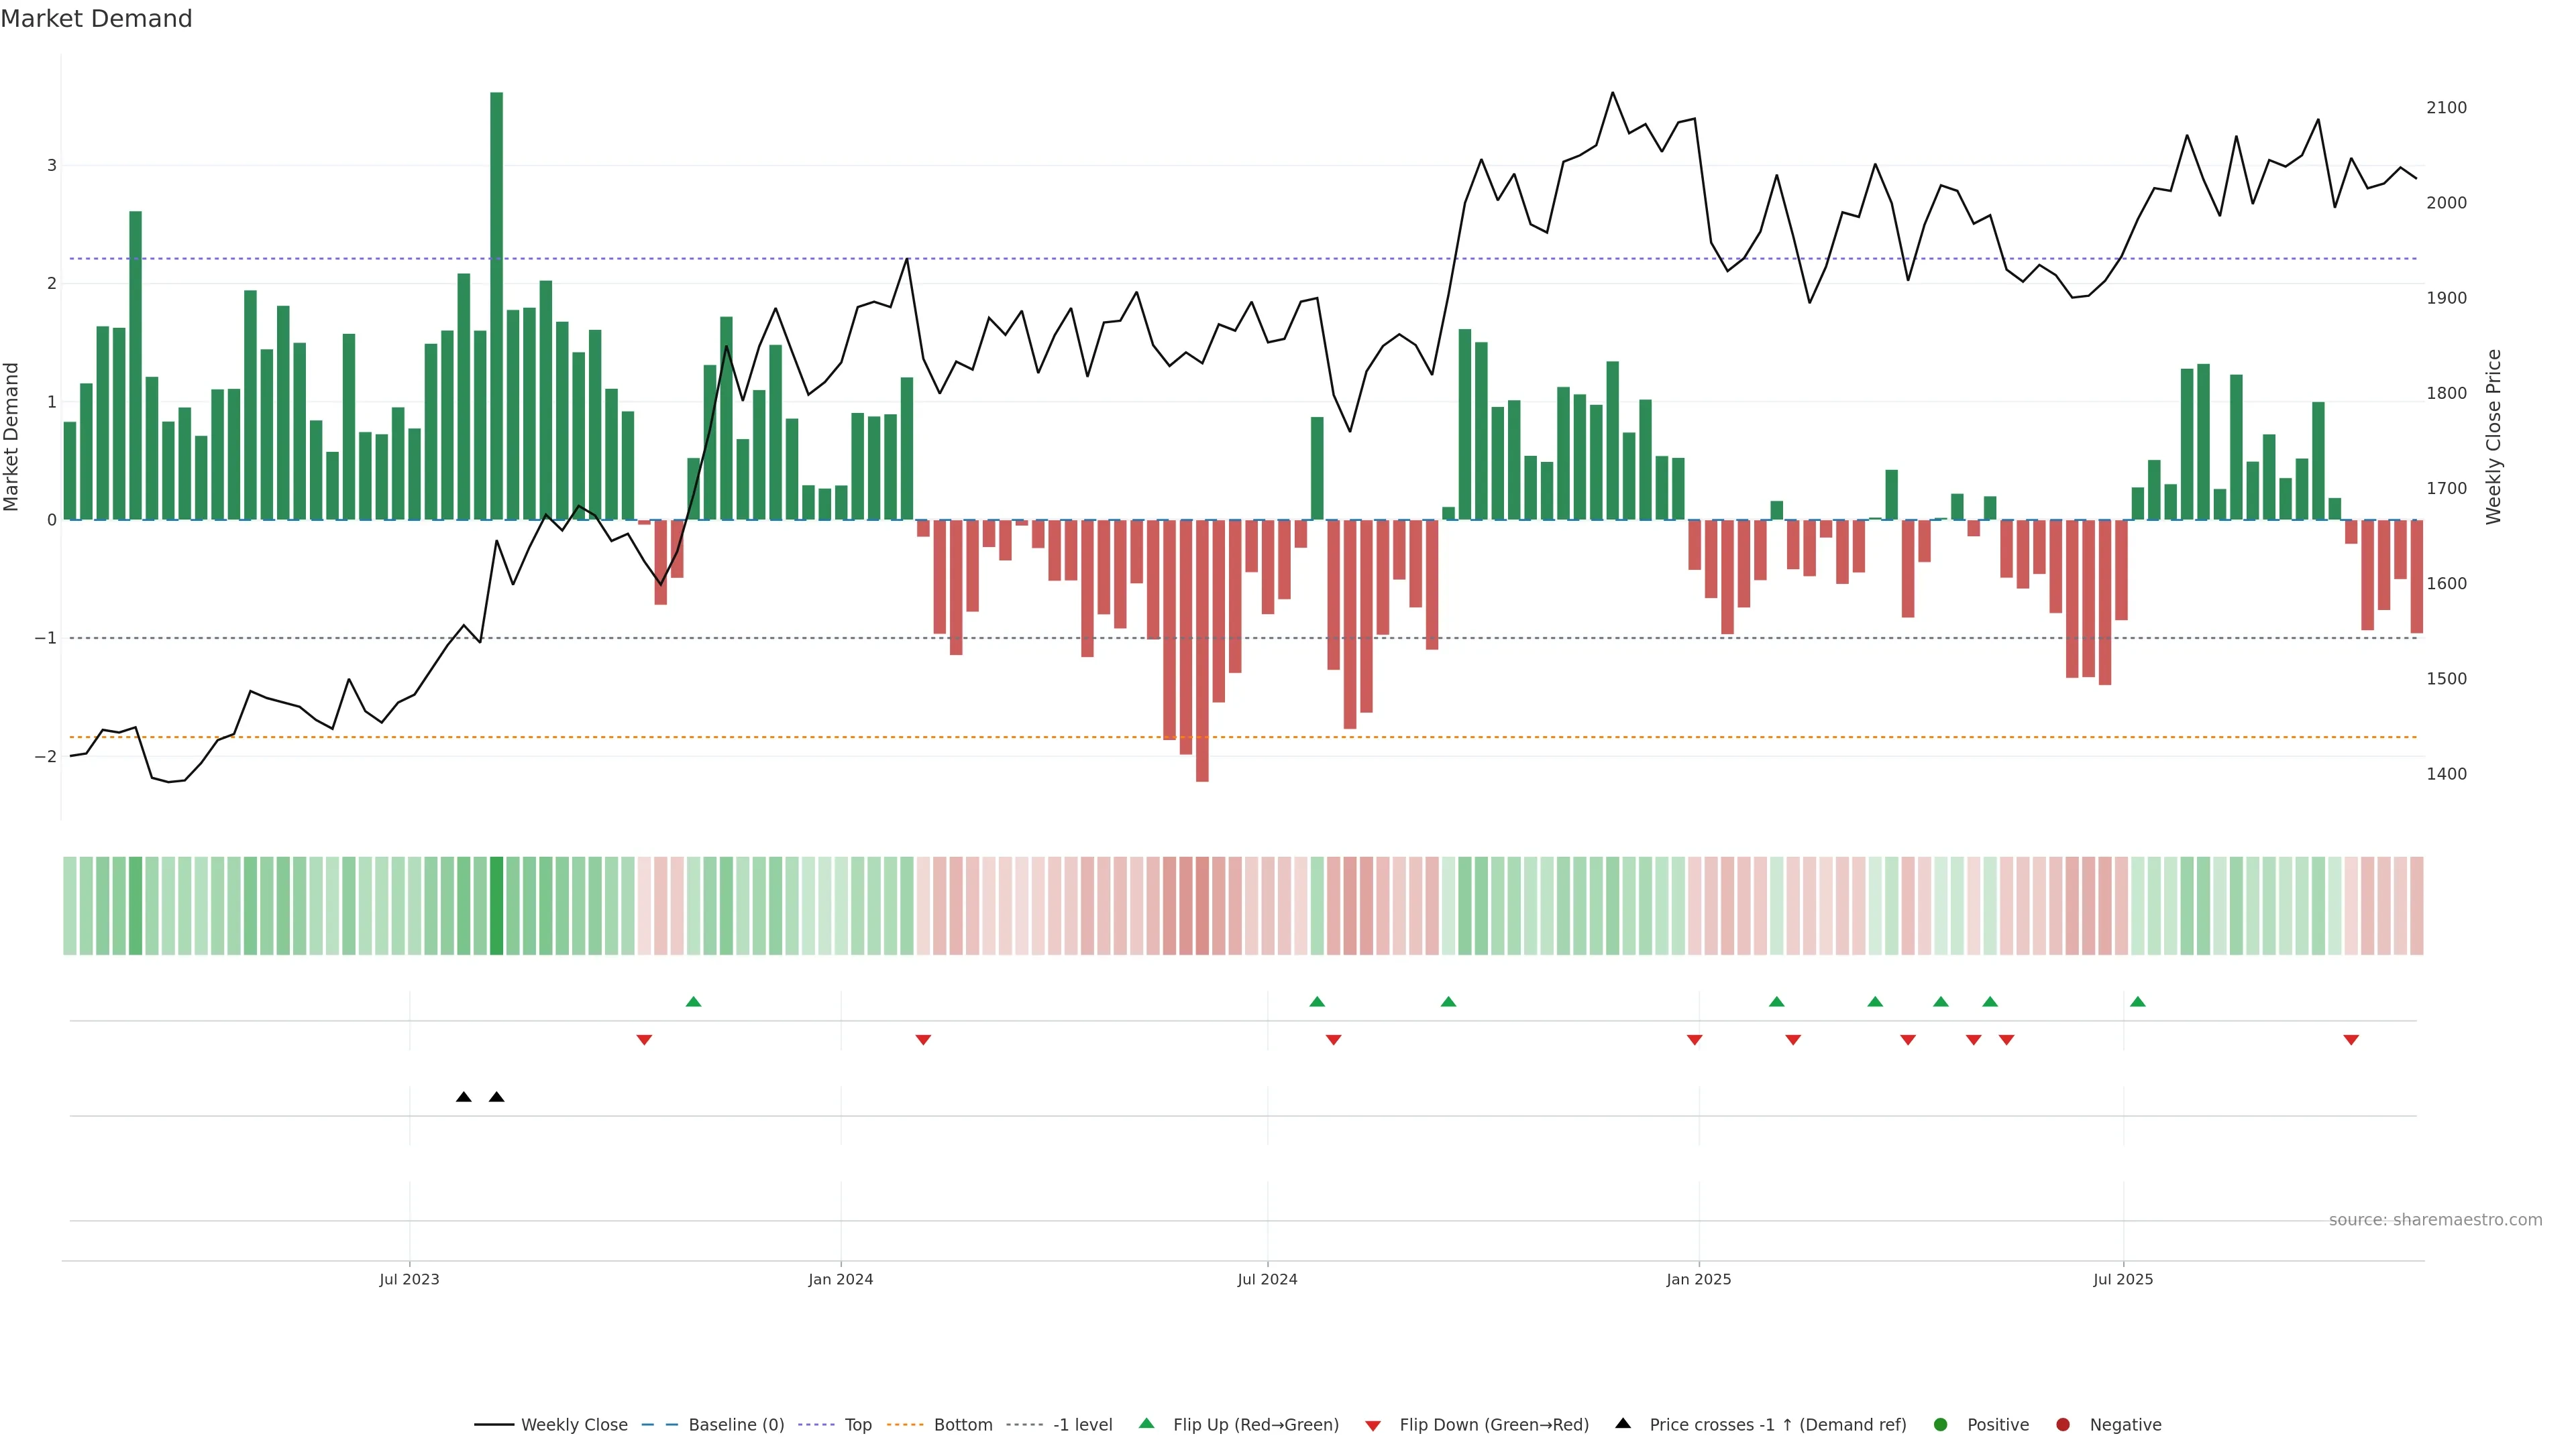Select the rightmost red Flip Down marker

(2351, 1039)
